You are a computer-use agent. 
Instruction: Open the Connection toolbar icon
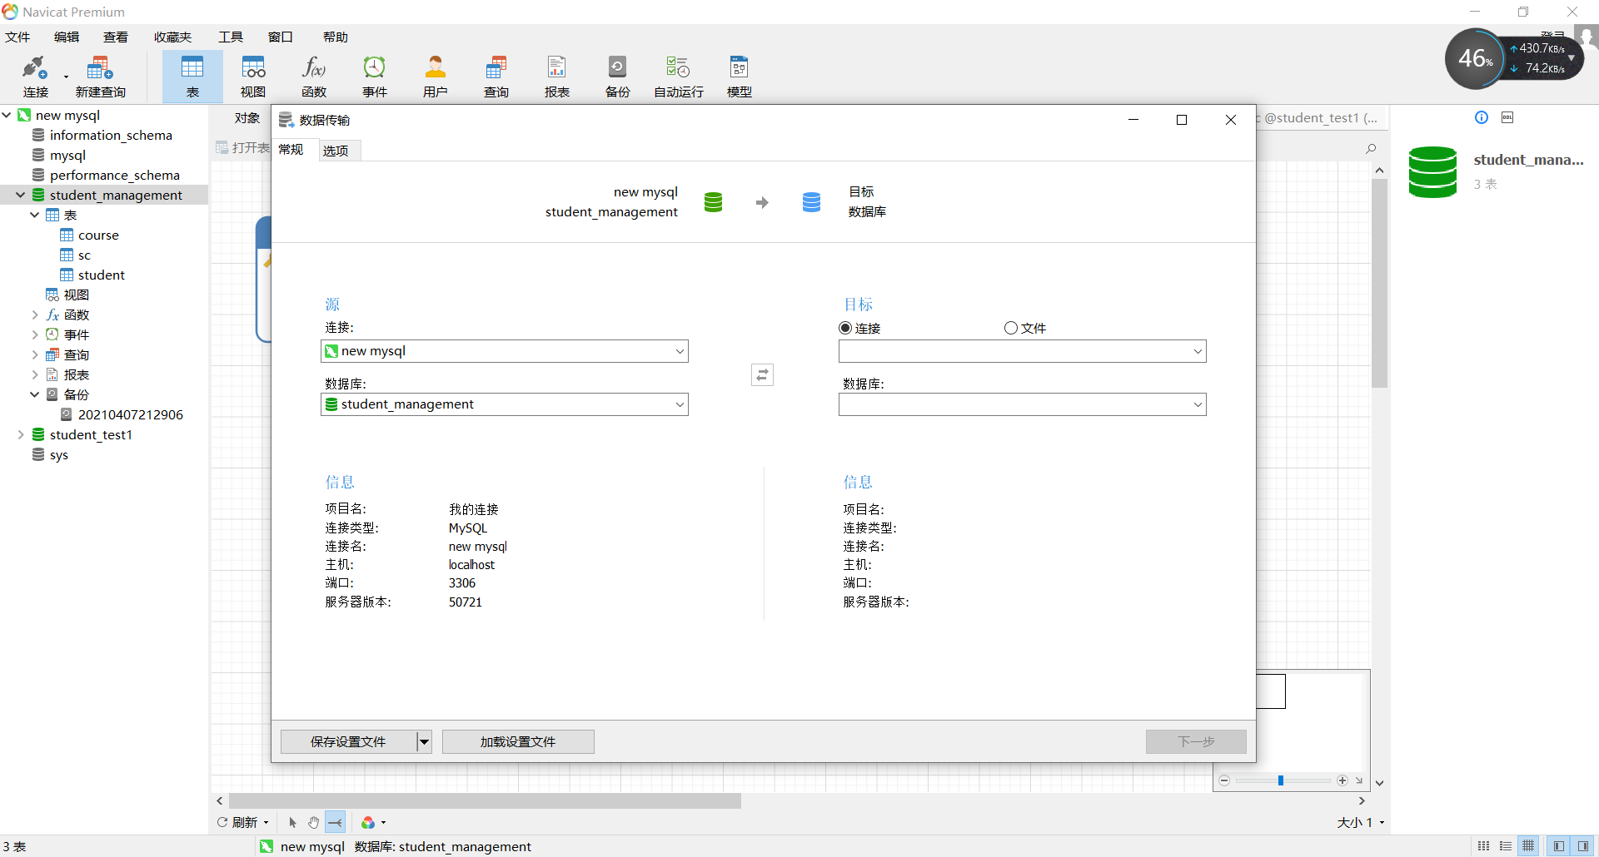point(36,76)
